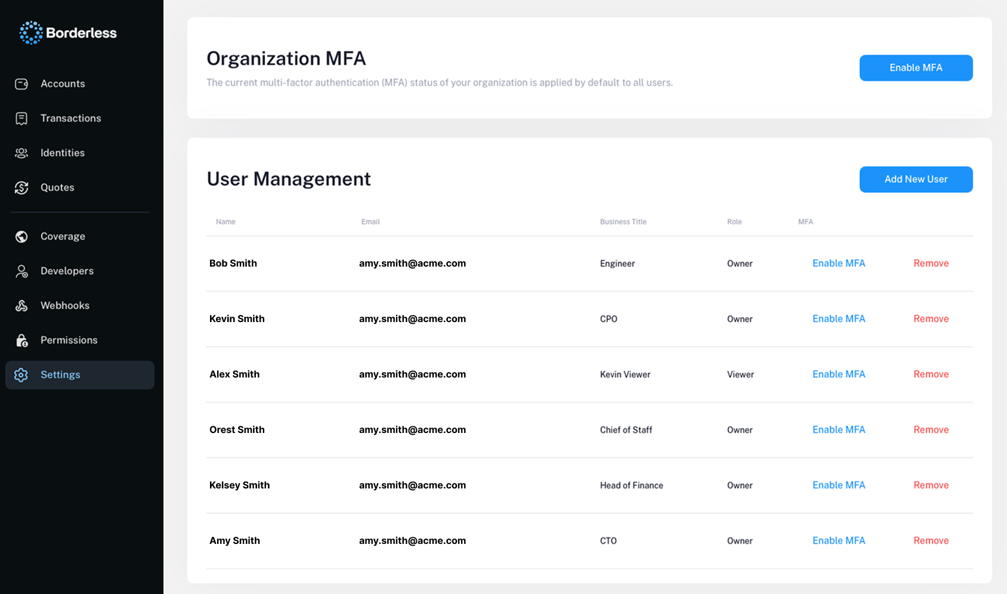Open Webhooks via its sidebar icon

tap(21, 305)
